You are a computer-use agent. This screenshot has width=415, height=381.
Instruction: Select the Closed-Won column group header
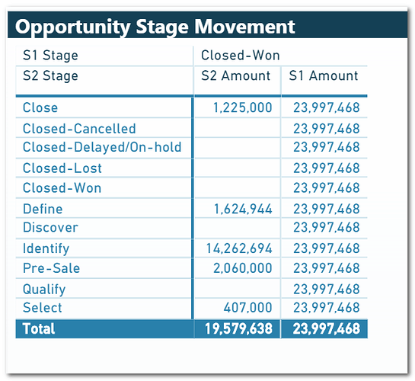241,56
